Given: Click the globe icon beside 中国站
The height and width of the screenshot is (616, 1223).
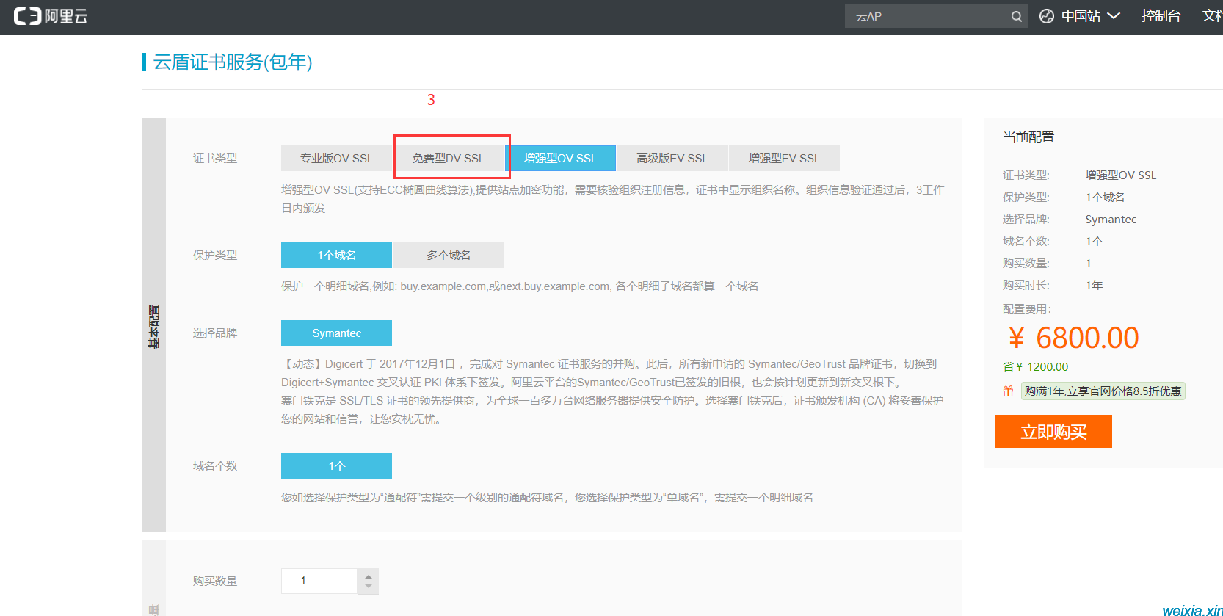Looking at the screenshot, I should coord(1047,16).
